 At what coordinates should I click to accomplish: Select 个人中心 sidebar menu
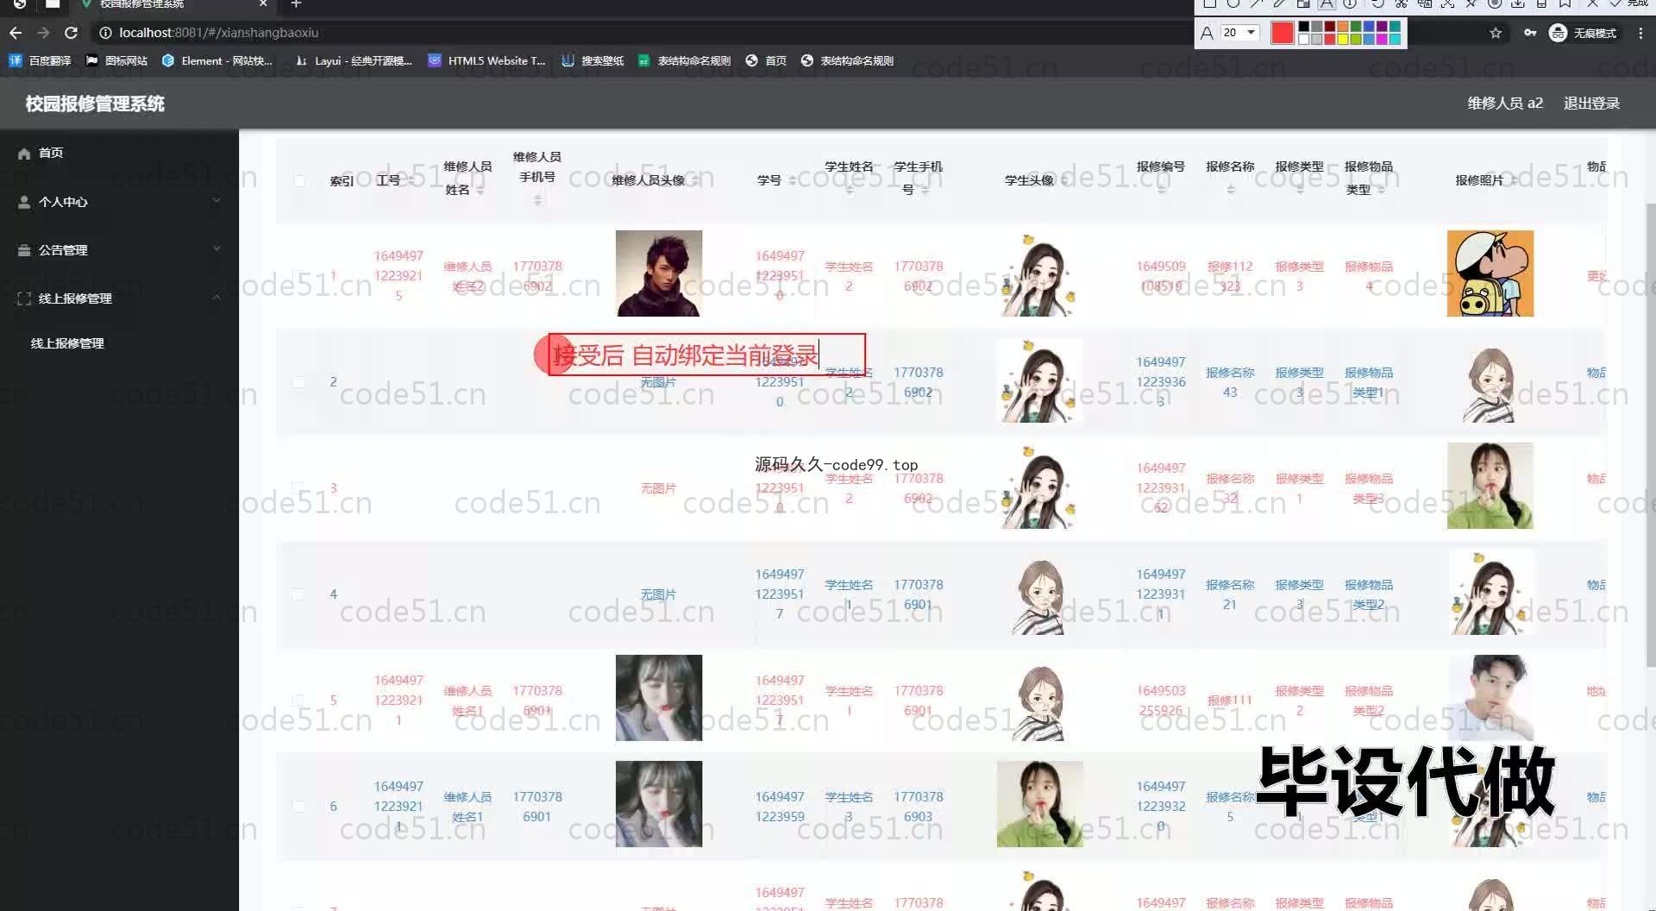(x=119, y=202)
